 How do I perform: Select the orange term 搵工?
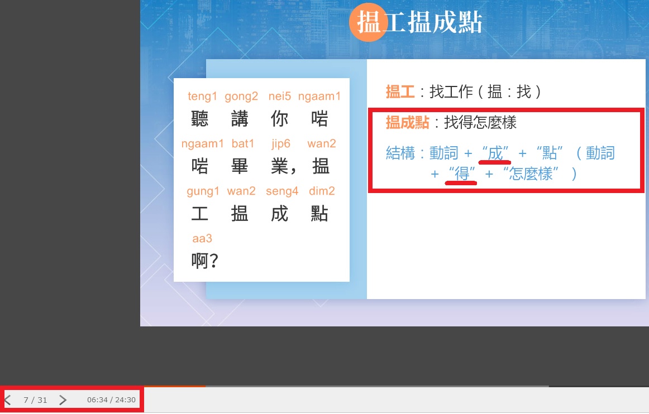pyautogui.click(x=400, y=92)
